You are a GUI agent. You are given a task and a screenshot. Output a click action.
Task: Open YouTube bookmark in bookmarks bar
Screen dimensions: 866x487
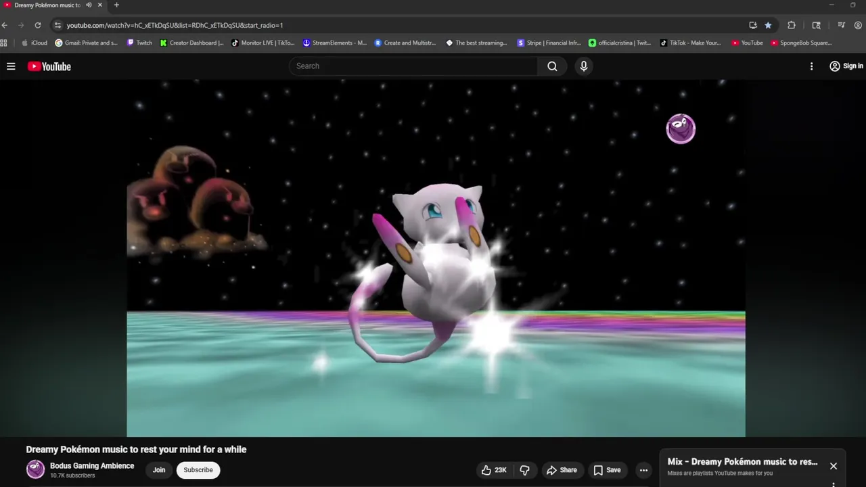click(748, 43)
